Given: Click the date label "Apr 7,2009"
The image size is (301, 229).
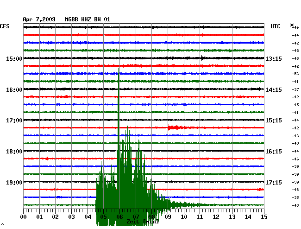Looking at the screenshot, I should tap(39, 19).
